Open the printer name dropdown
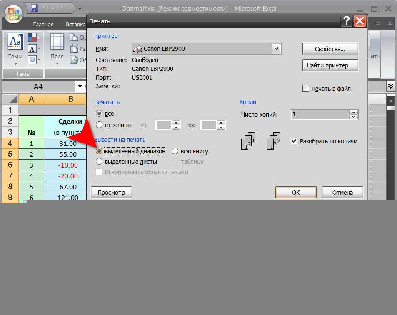 tap(276, 49)
